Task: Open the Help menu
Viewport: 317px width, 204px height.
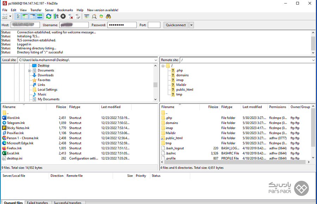Action: point(80,10)
